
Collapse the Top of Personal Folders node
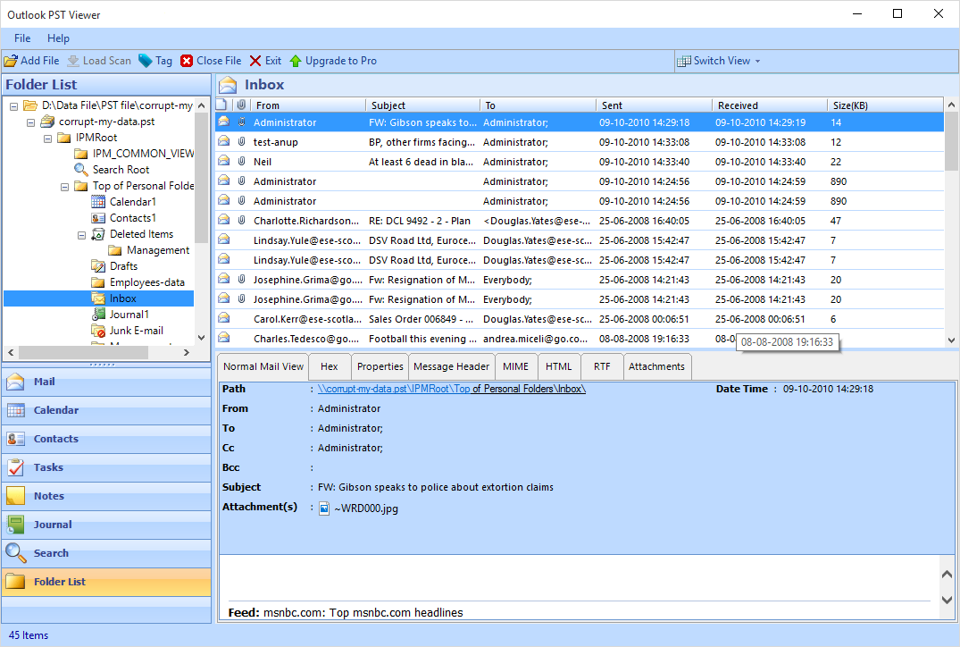click(65, 187)
